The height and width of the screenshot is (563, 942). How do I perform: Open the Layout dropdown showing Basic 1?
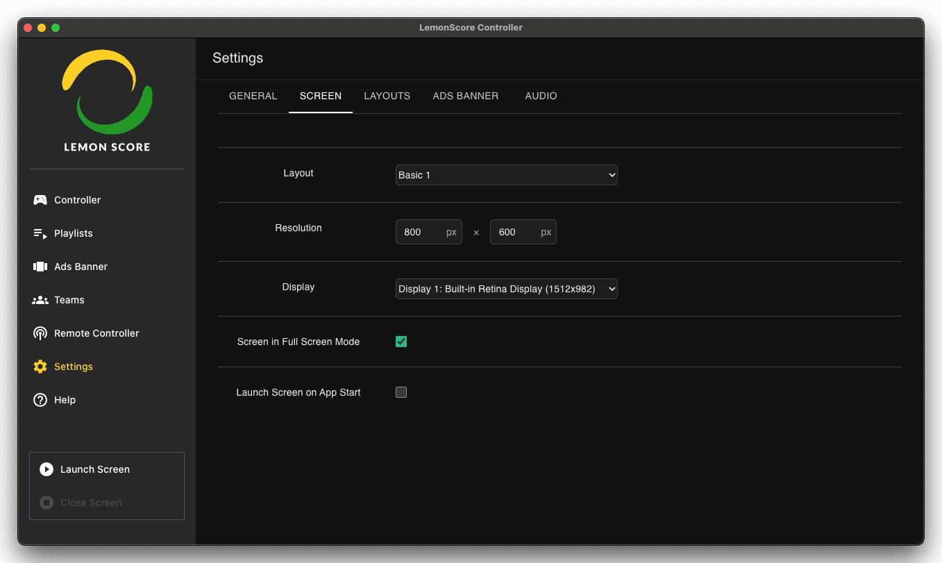(x=506, y=175)
